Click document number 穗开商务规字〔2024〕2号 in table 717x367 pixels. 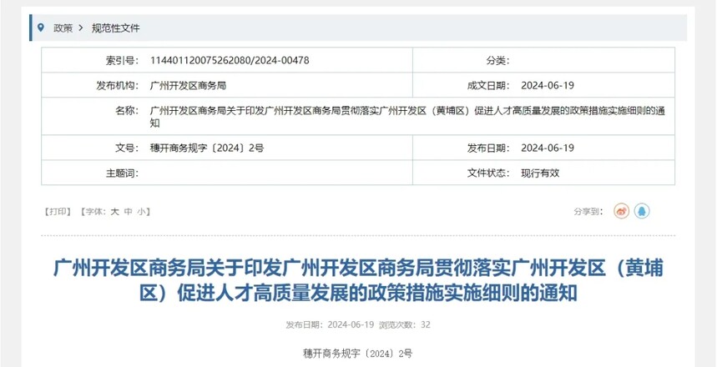pyautogui.click(x=207, y=148)
